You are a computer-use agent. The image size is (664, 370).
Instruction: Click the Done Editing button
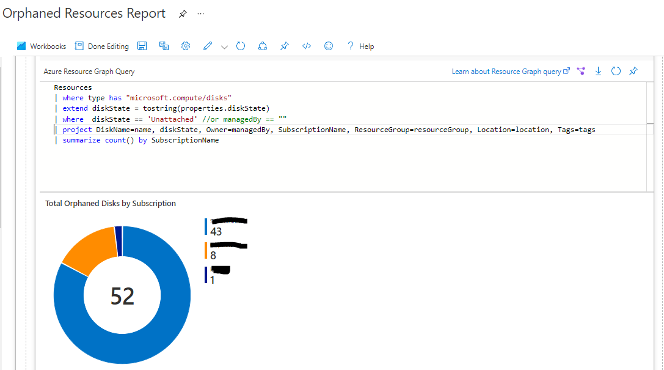(x=101, y=46)
